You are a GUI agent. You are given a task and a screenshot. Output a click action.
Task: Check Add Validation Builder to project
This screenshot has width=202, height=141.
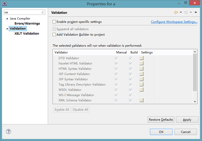[54, 35]
